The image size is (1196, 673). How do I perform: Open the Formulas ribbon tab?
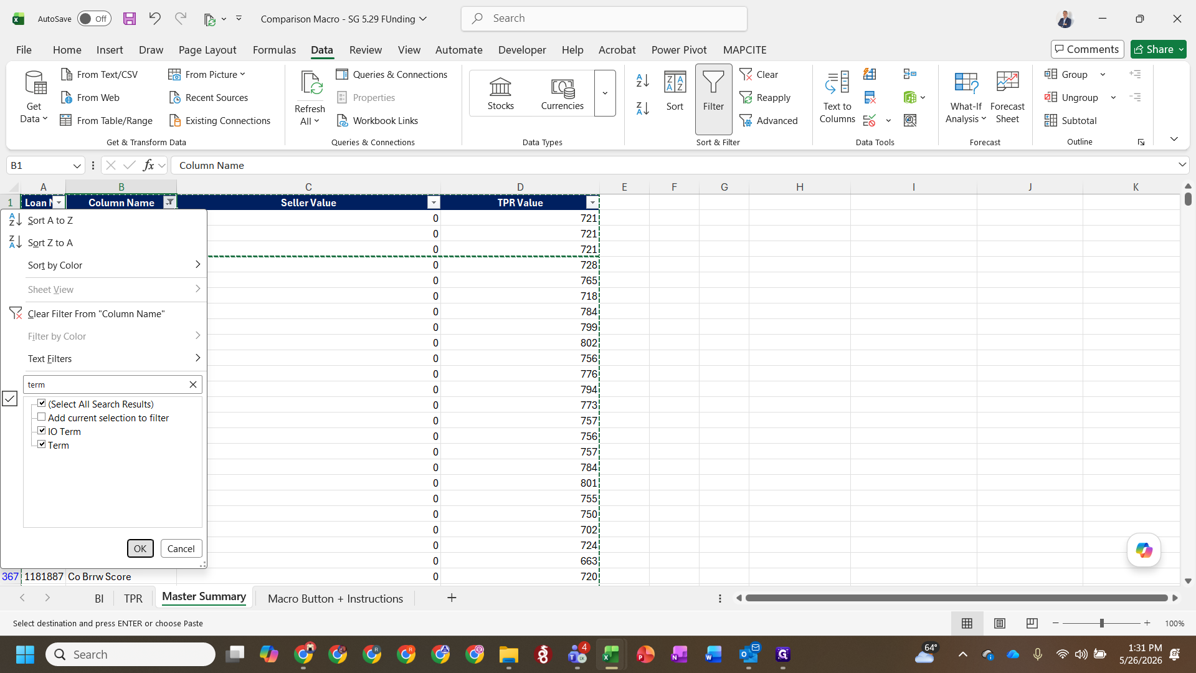tap(274, 50)
